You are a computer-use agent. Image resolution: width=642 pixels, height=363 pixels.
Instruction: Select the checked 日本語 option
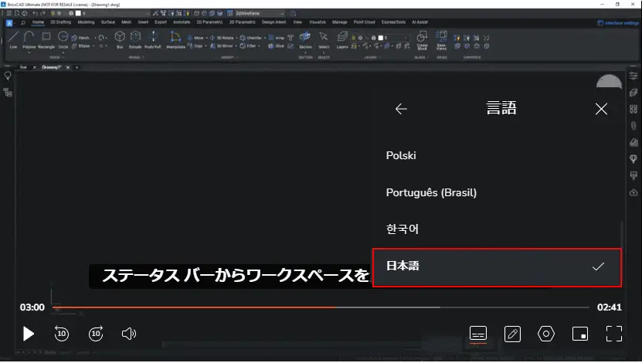(497, 266)
